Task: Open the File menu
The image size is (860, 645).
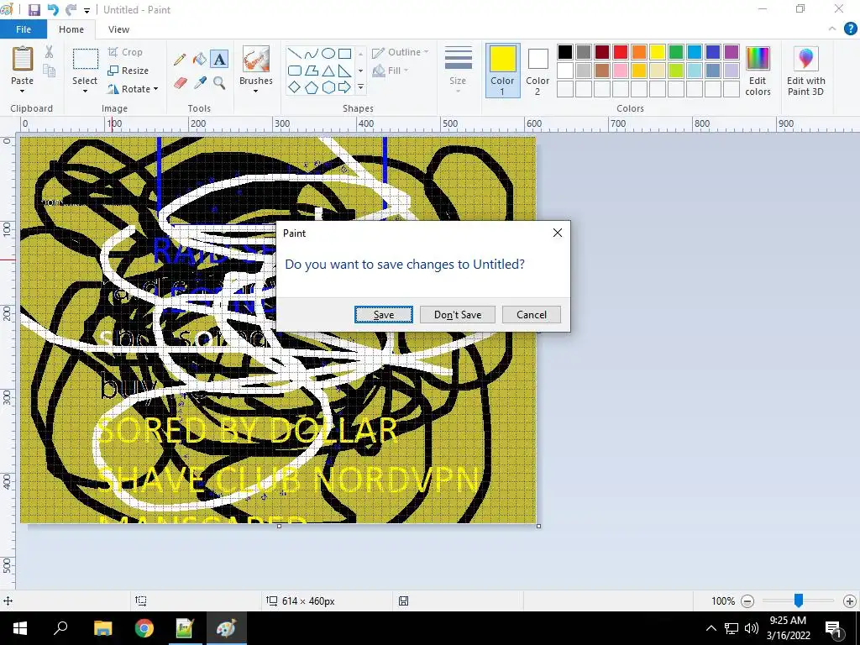Action: [x=24, y=29]
